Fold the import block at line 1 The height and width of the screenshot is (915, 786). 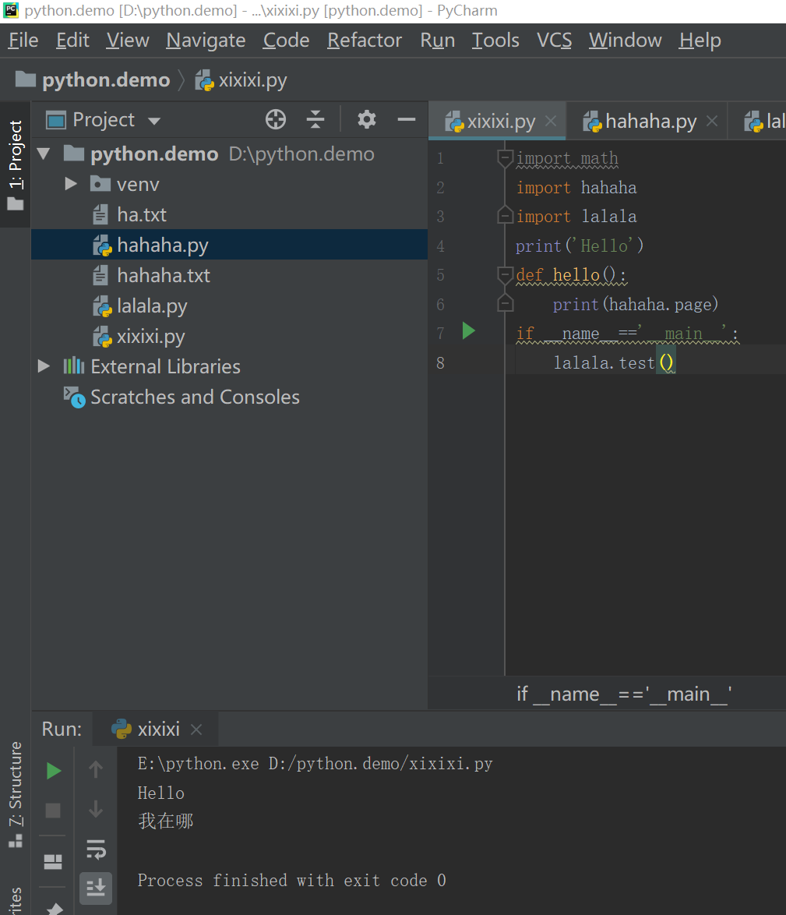click(x=505, y=157)
